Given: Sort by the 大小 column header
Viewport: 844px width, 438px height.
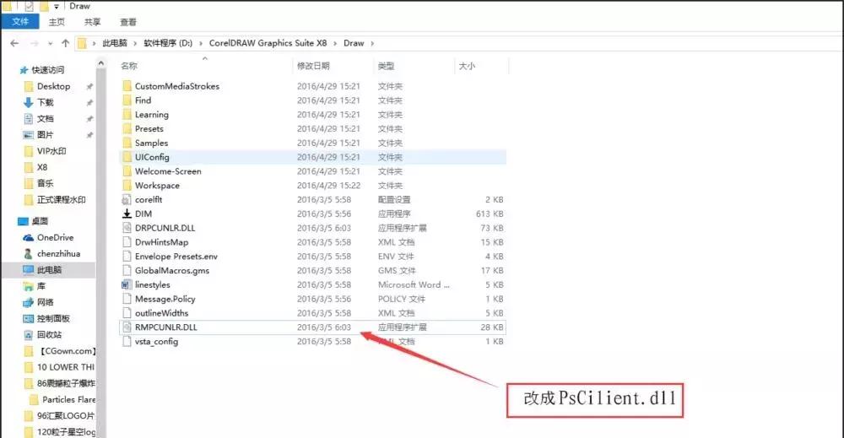Looking at the screenshot, I should click(x=467, y=66).
